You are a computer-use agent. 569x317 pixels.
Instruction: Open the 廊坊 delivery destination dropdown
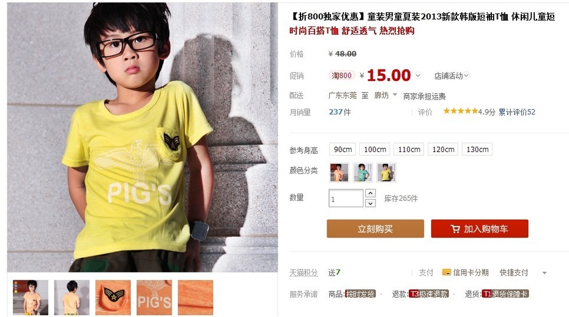385,95
